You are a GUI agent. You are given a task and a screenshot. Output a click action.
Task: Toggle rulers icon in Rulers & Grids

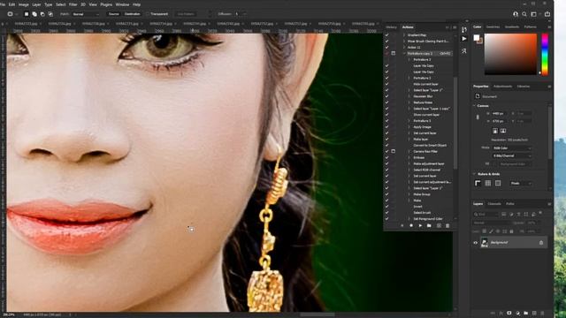tap(478, 184)
